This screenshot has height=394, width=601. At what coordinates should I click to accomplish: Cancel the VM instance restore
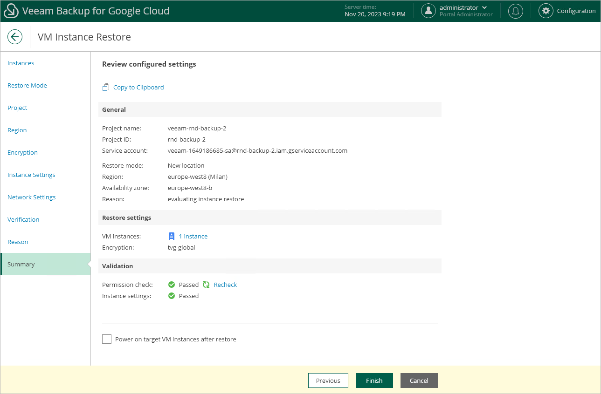click(x=419, y=380)
